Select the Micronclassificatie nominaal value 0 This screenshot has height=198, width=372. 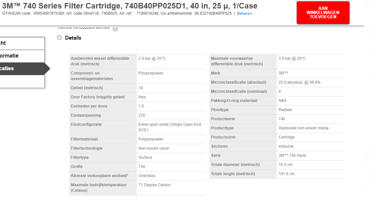click(x=279, y=91)
